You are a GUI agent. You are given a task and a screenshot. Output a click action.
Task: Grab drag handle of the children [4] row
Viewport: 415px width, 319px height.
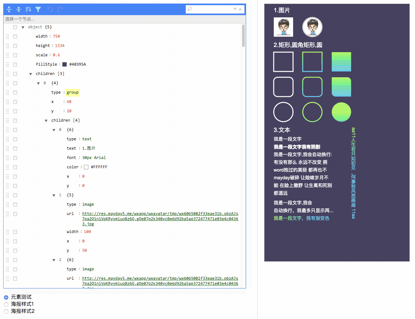coord(7,120)
